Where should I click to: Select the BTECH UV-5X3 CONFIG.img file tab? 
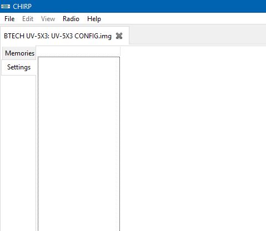58,36
